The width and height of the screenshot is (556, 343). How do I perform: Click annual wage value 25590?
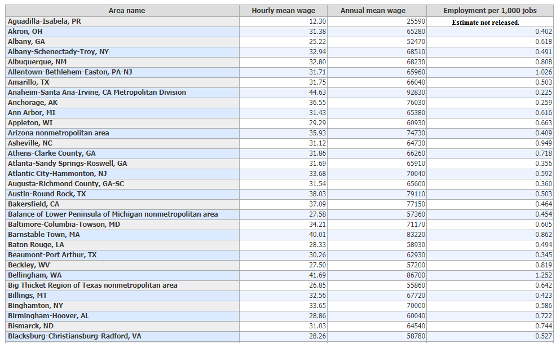[x=416, y=21]
